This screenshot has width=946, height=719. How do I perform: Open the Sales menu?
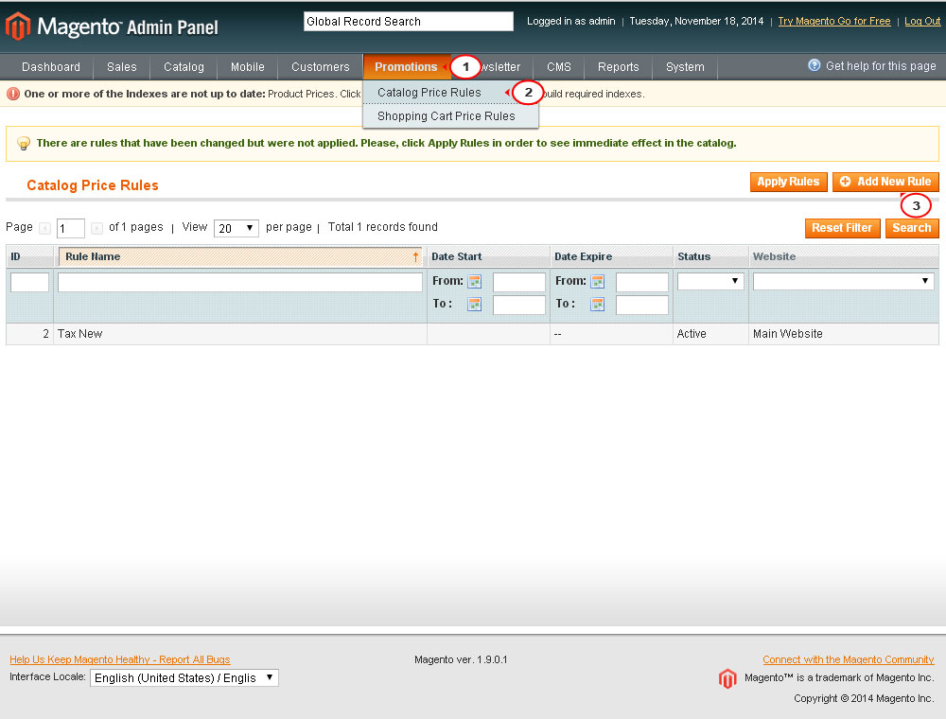coord(122,67)
